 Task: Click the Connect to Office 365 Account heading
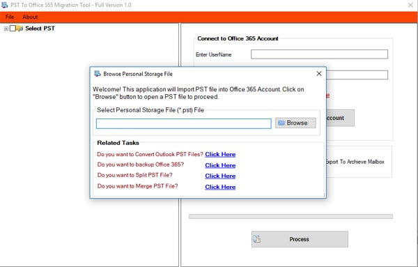coord(238,38)
